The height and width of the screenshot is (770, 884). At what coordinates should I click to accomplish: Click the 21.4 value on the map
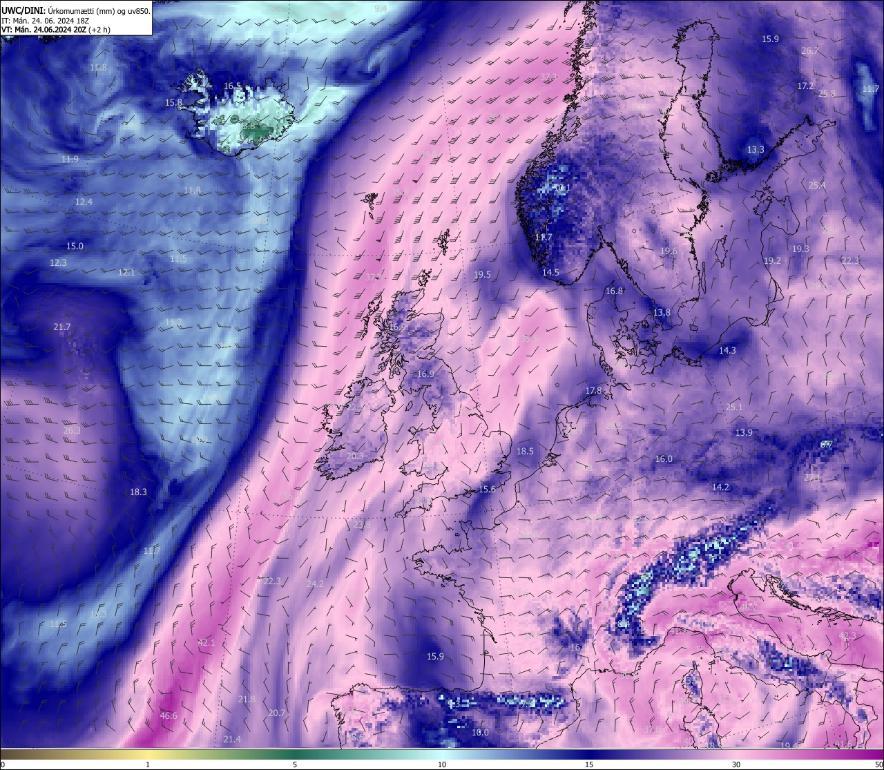232,739
